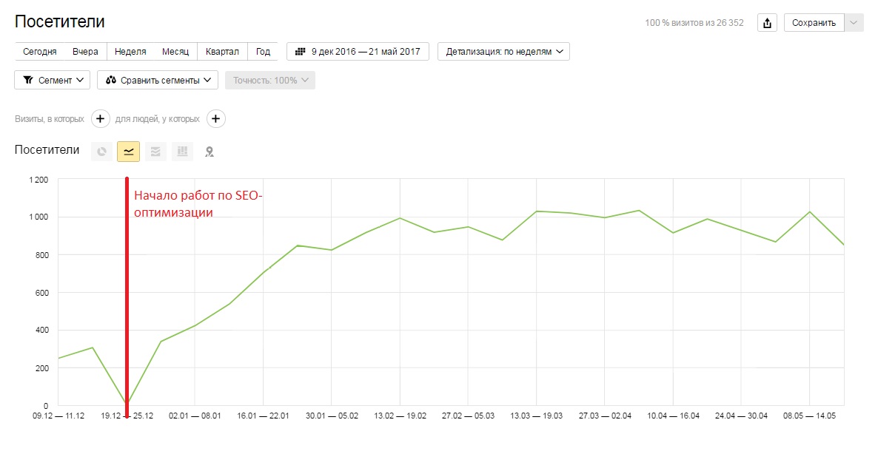Click the scales icon in Сравнить сегменты
The height and width of the screenshot is (454, 878).
click(111, 80)
